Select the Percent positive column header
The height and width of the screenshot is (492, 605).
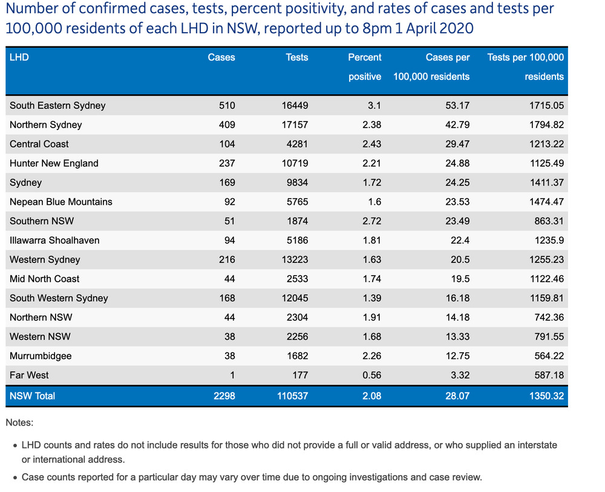click(x=364, y=66)
